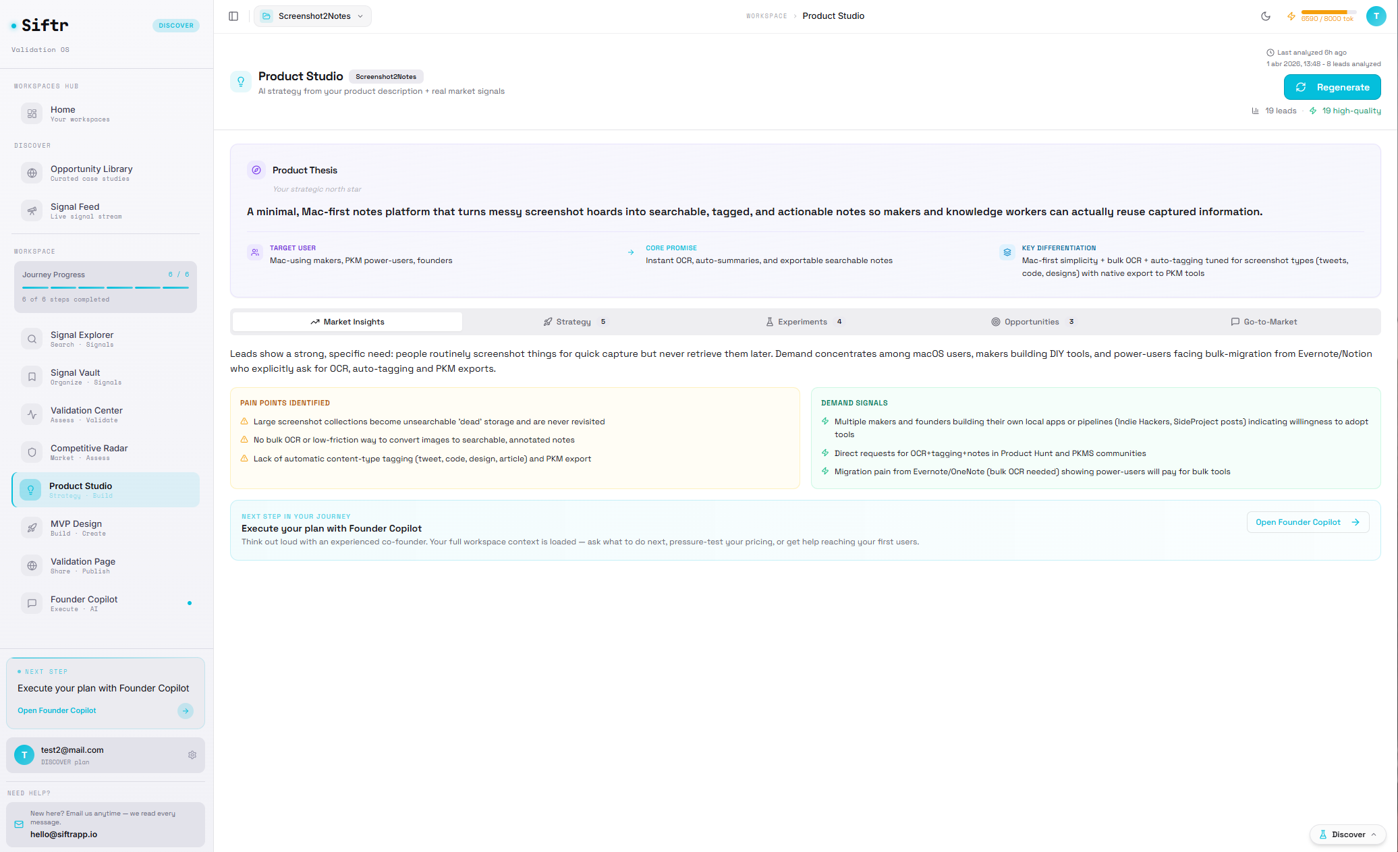Screen dimensions: 1398x852
Task: Switch to the Experiments tab
Action: click(x=803, y=322)
